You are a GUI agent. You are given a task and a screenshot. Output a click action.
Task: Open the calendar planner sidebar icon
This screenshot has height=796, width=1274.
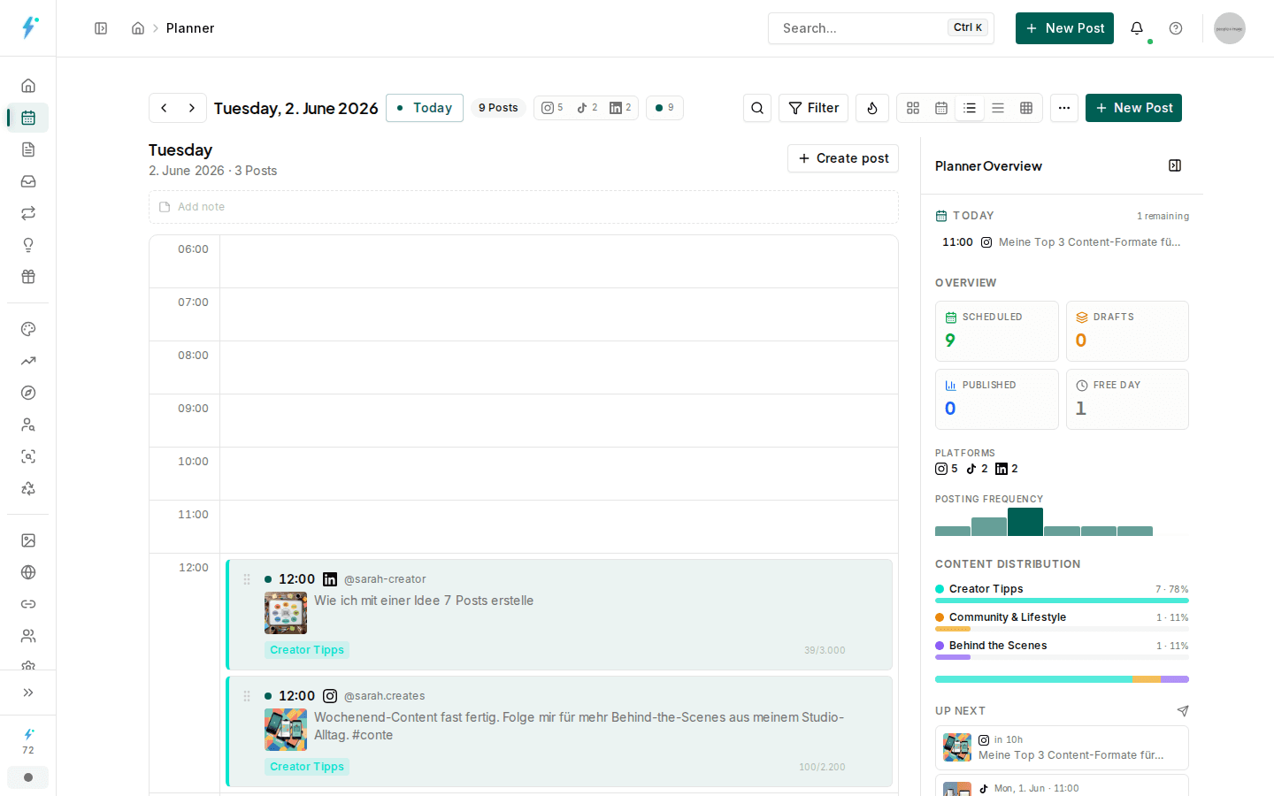point(28,118)
